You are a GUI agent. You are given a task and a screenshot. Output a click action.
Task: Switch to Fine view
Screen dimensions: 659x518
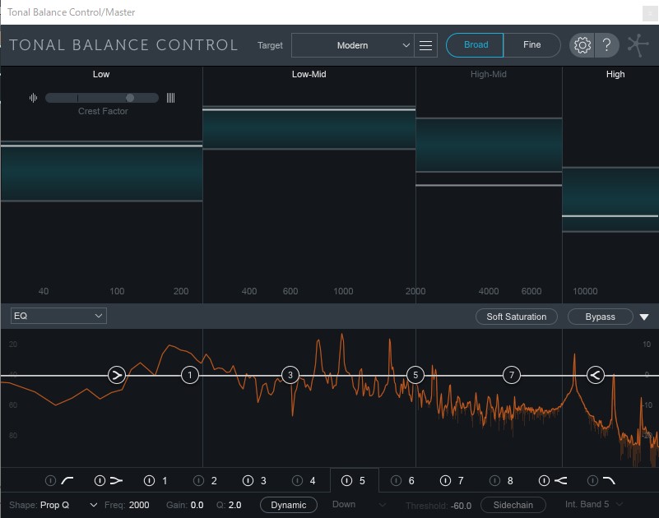pyautogui.click(x=532, y=45)
